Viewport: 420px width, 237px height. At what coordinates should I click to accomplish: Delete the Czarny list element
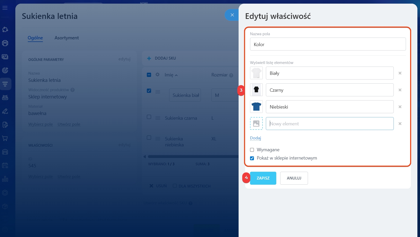400,90
